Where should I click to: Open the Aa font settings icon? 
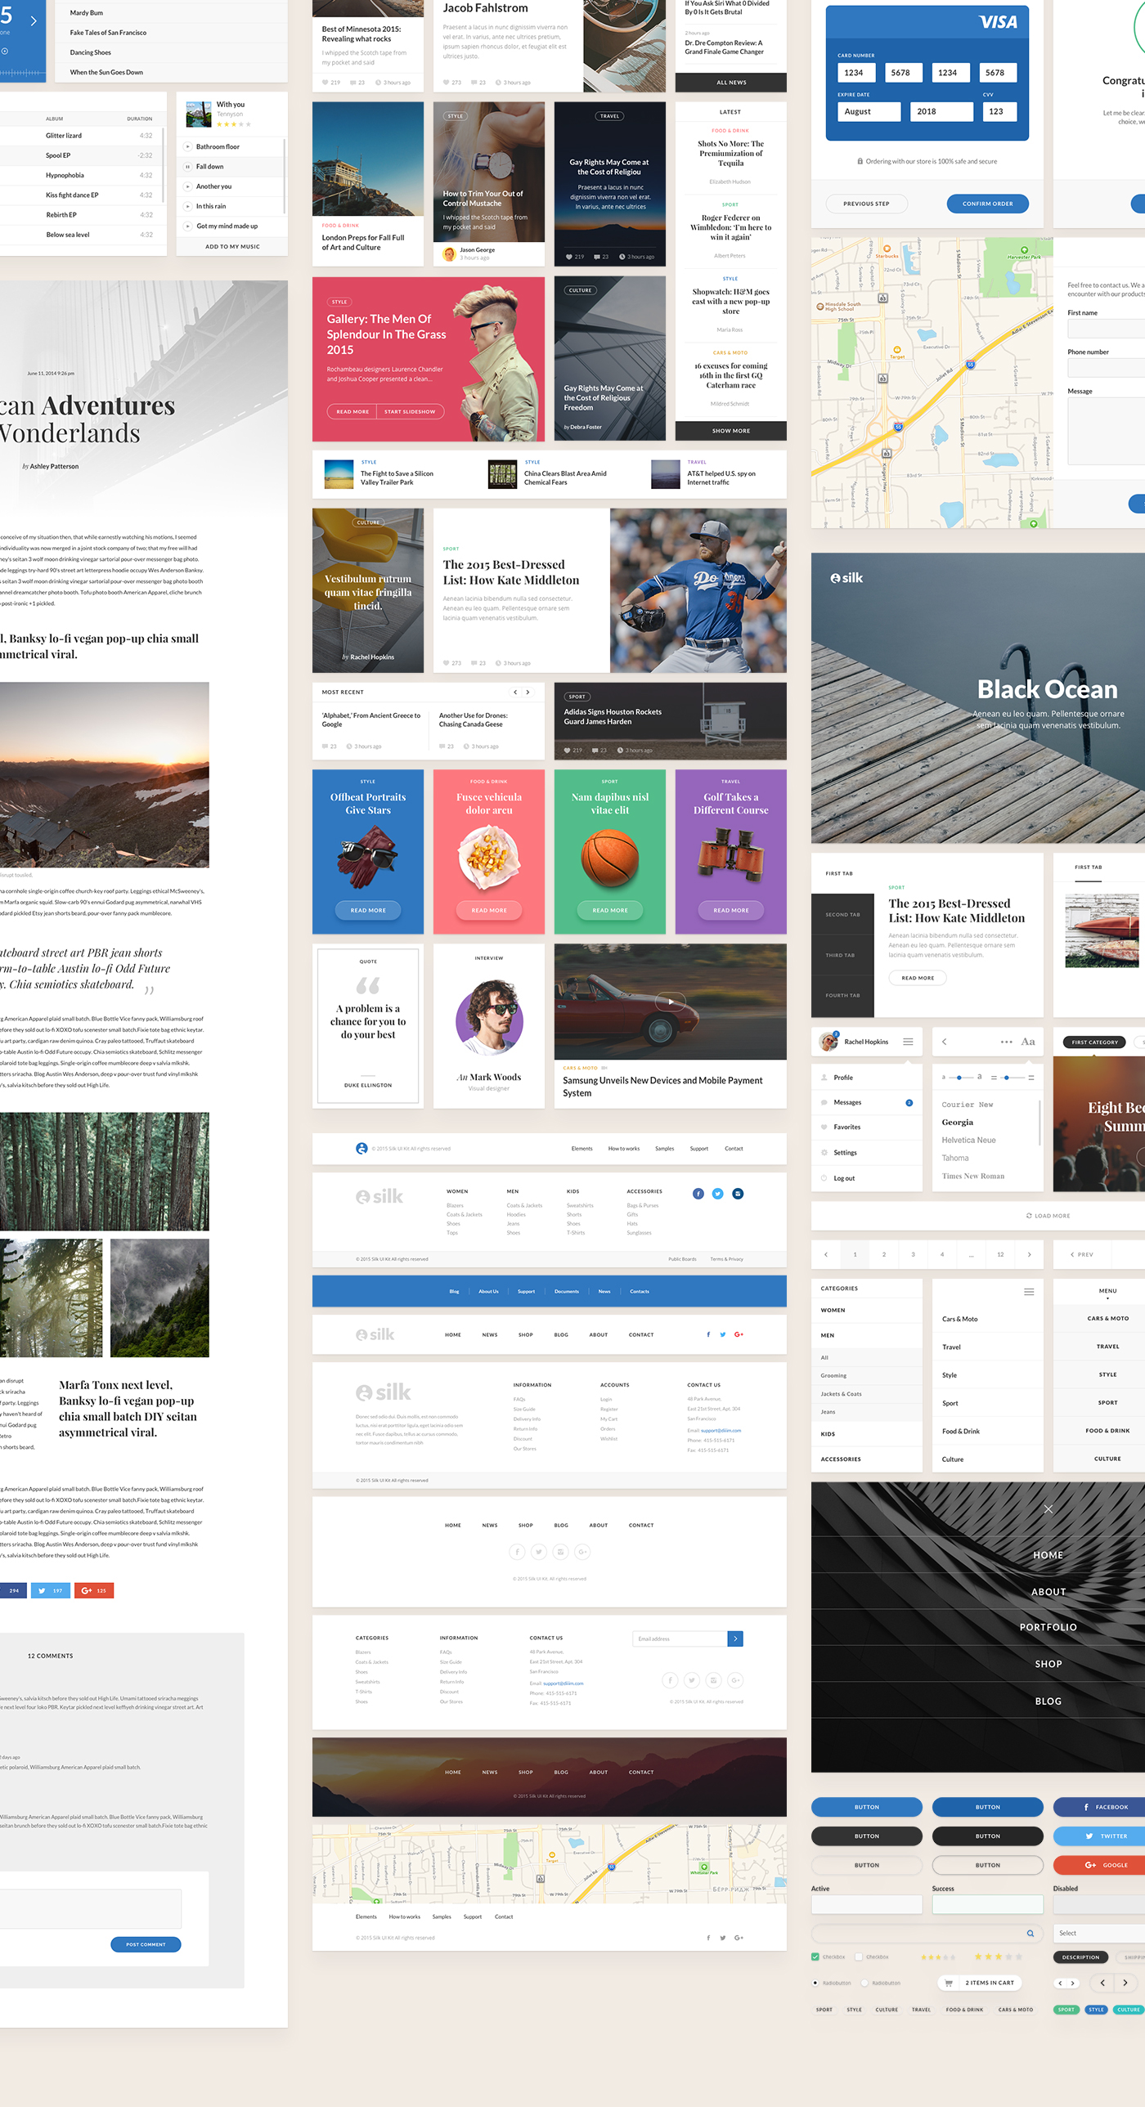1028,1041
